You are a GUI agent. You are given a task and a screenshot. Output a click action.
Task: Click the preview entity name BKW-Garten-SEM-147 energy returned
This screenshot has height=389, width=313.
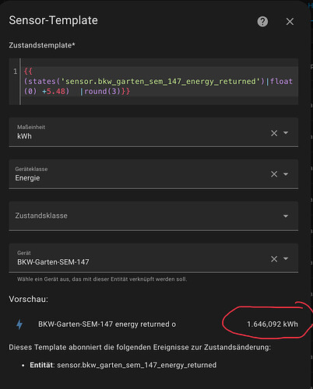[x=107, y=324]
